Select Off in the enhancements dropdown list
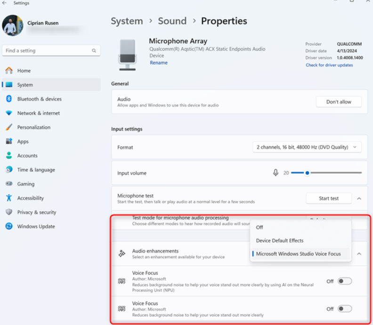 (x=259, y=227)
